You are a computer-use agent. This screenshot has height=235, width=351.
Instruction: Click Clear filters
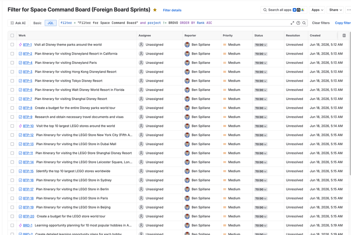(x=321, y=23)
